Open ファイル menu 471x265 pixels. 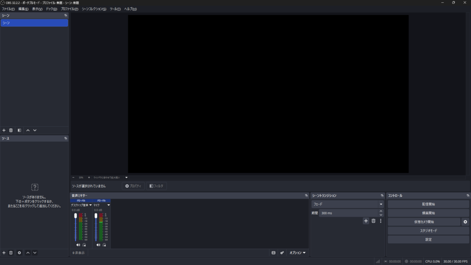[x=8, y=9]
